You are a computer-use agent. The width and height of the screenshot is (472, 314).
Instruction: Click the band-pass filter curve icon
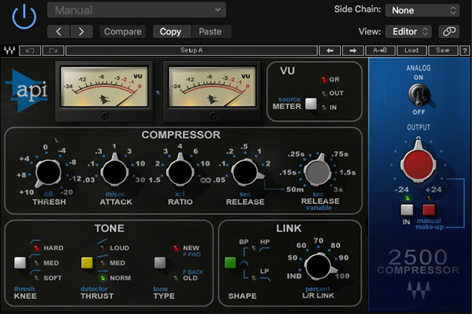244,265
